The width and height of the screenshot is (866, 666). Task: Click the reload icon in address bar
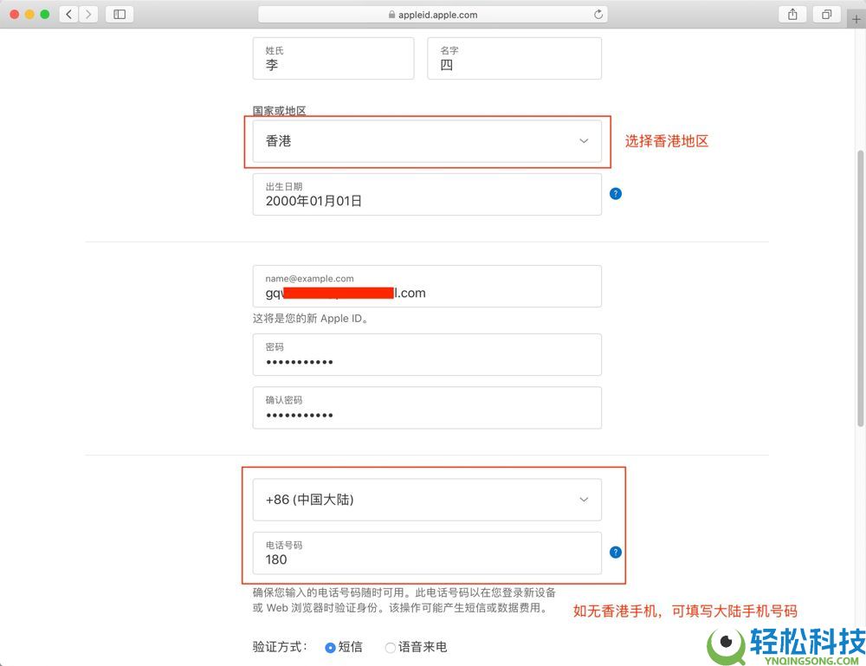click(x=597, y=14)
